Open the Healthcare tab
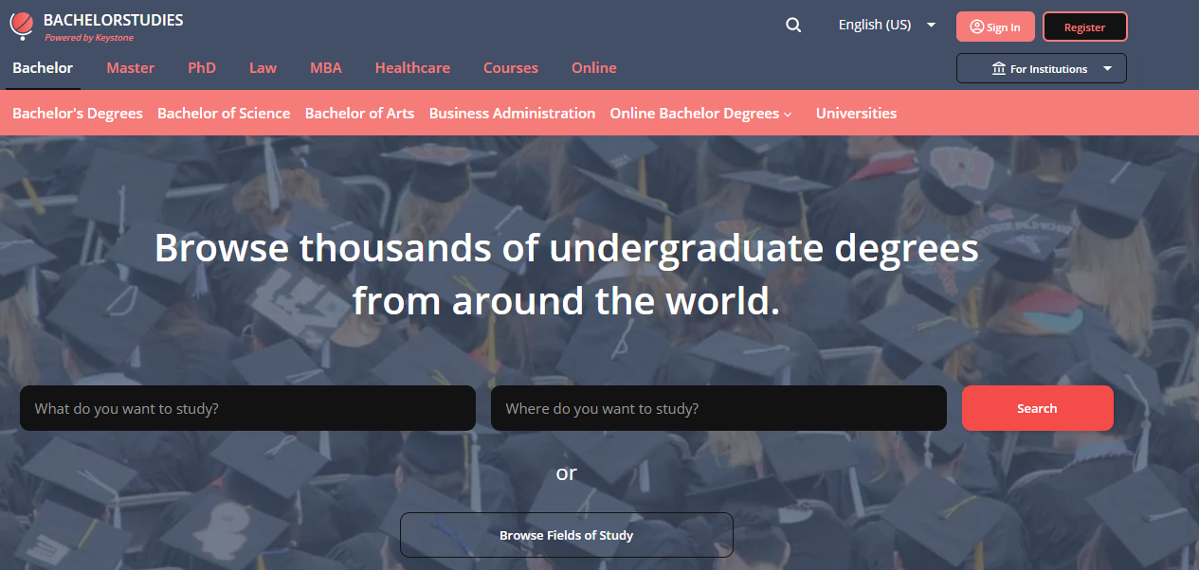The image size is (1199, 570). click(412, 68)
